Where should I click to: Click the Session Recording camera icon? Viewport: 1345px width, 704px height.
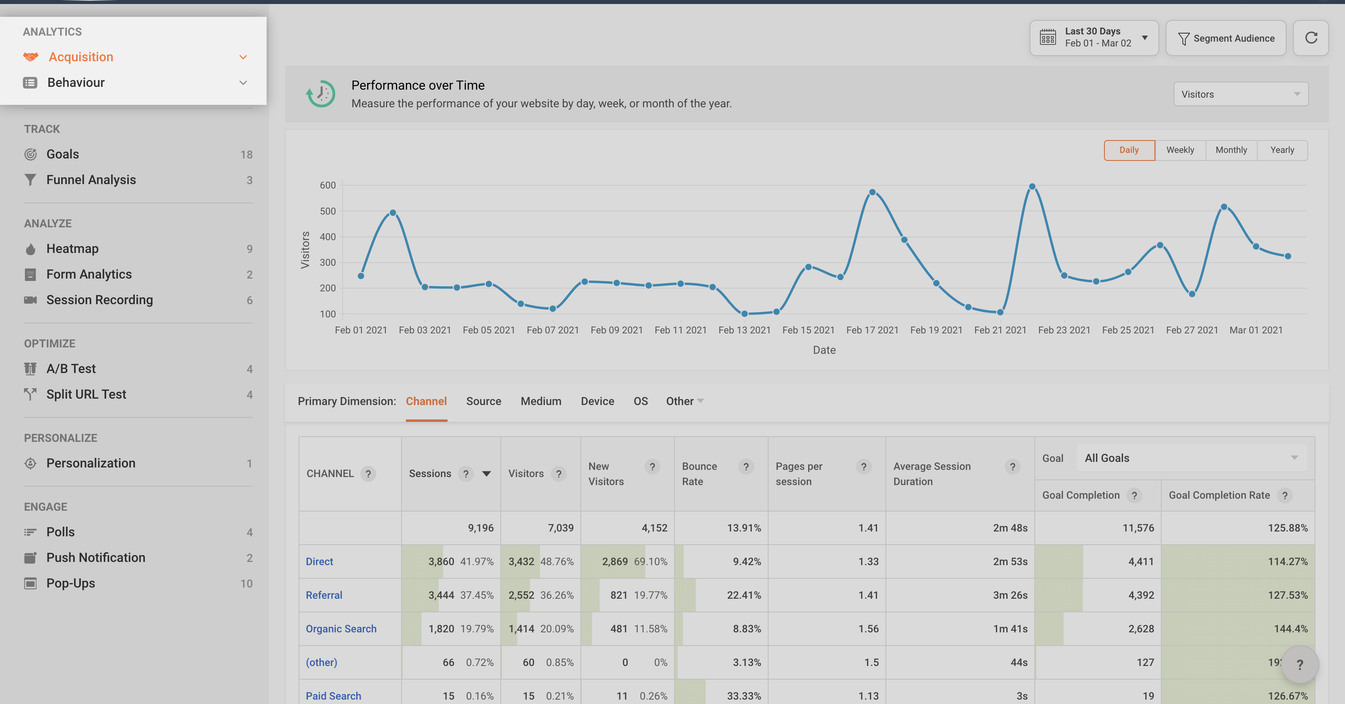(30, 300)
